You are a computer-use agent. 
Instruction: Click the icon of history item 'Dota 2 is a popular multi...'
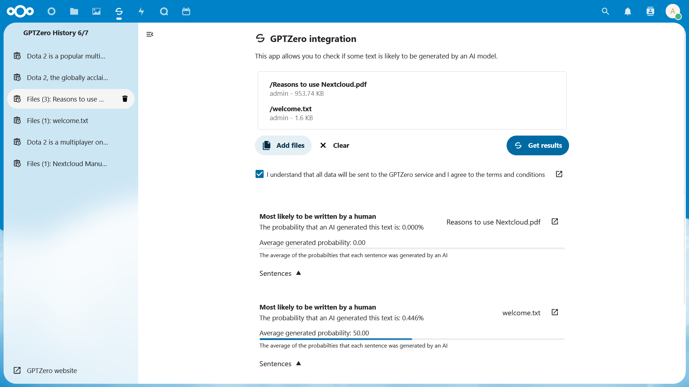pos(17,56)
